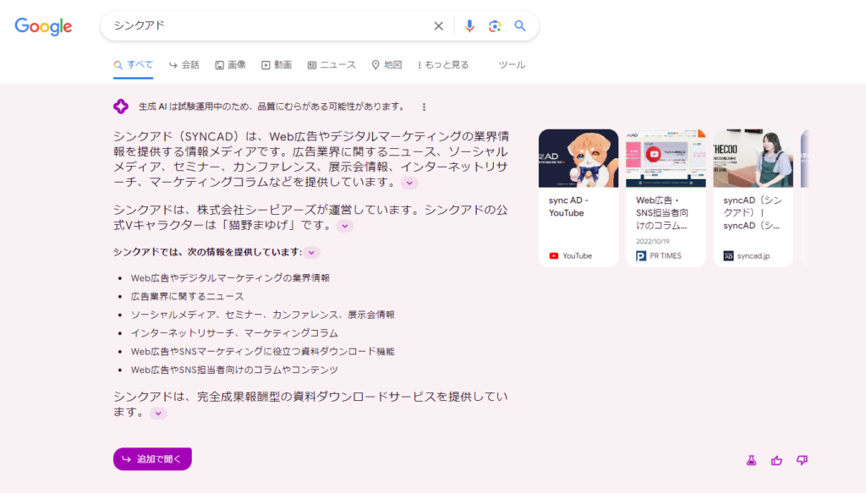Image resolution: width=866 pixels, height=499 pixels.
Task: Rate the AI answer with thumbs up
Action: tap(776, 459)
